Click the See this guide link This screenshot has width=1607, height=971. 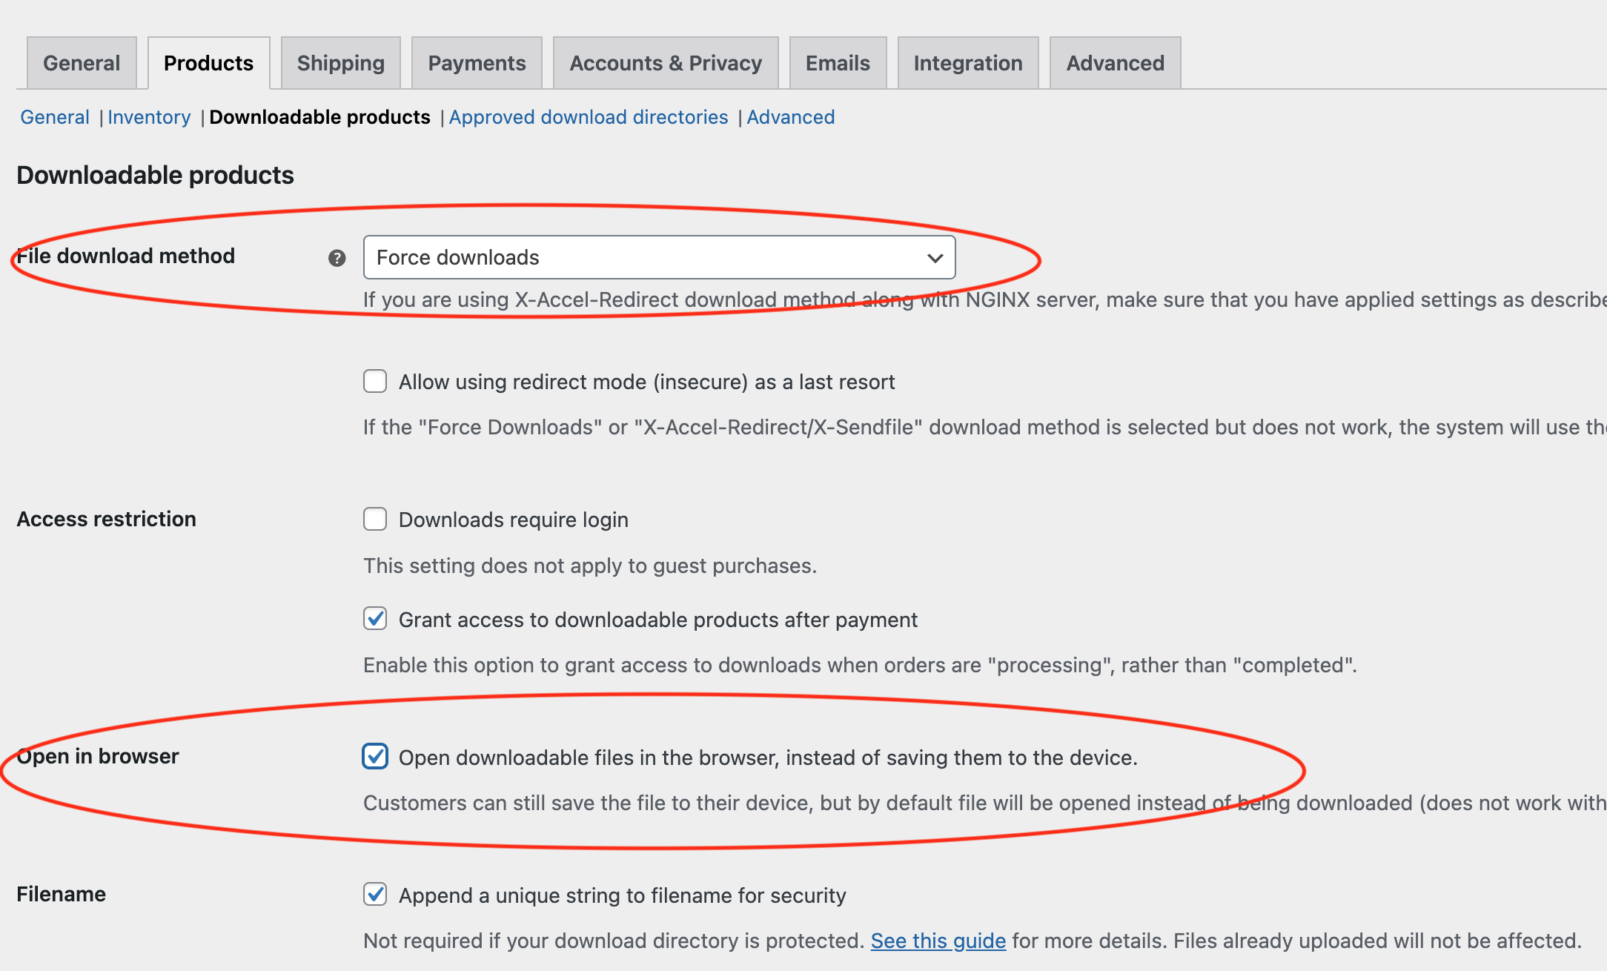tap(938, 941)
